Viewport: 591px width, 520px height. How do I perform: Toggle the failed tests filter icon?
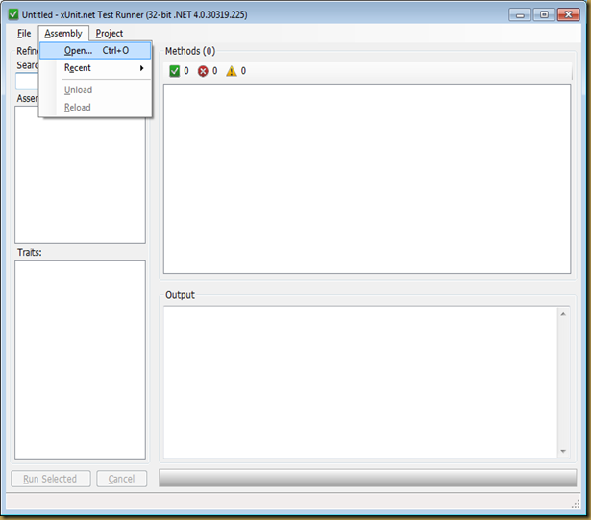click(x=203, y=71)
